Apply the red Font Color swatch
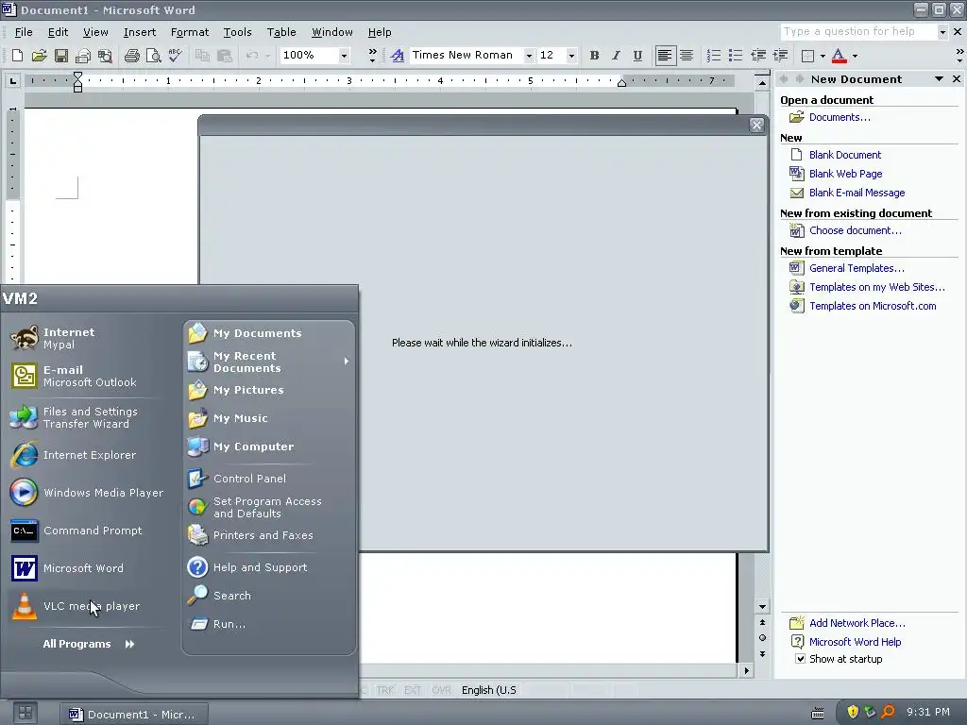Viewport: 967px width, 725px height. coord(839,56)
